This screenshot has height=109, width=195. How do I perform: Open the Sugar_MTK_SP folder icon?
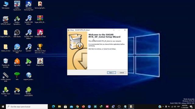click(x=5, y=34)
